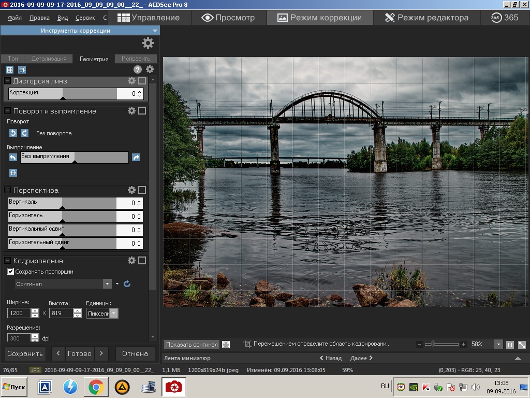This screenshot has height=398, width=530.
Task: Open the Правка menu
Action: (39, 18)
